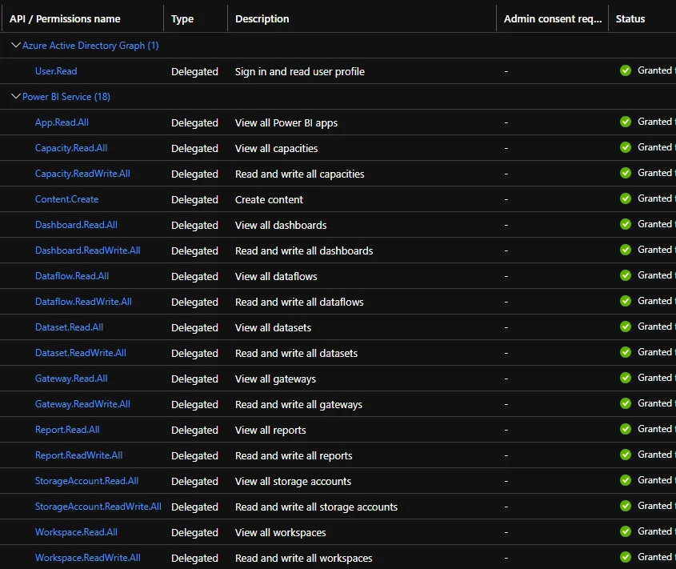Click the granted checkmark for Report.ReadWrite.All
Image resolution: width=676 pixels, height=569 pixels.
pos(626,455)
